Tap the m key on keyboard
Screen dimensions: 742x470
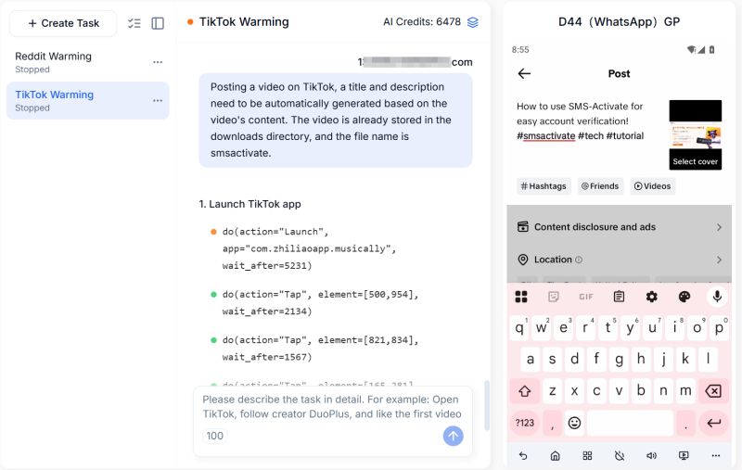[685, 391]
